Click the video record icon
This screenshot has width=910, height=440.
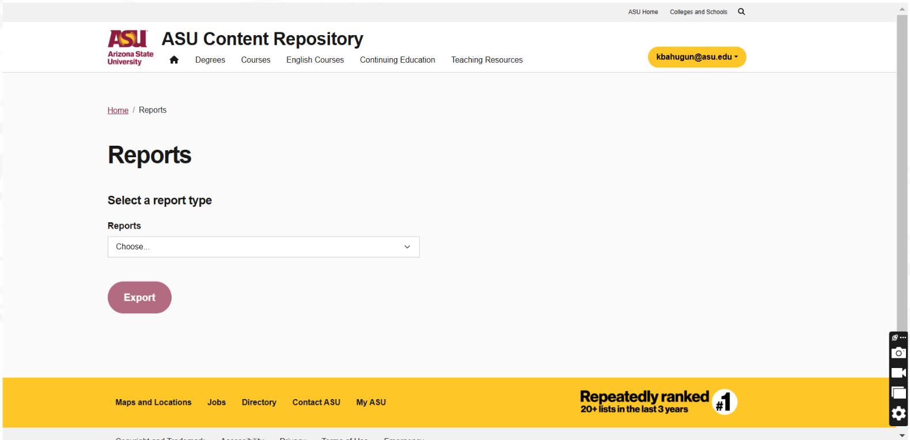[x=898, y=373]
